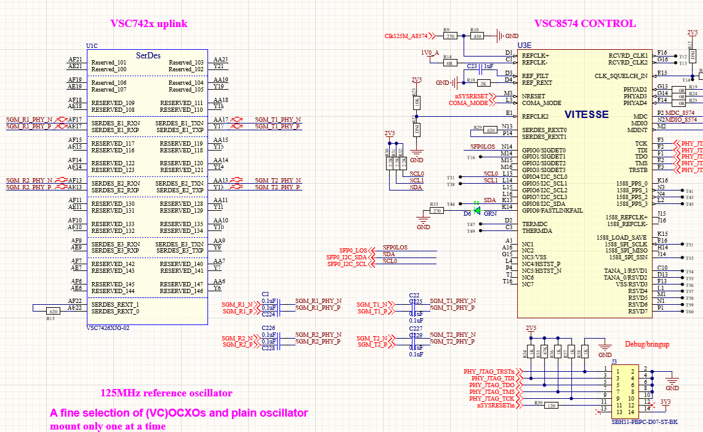Click the PHY_JTAG_TDO port
Viewport: 703px width, 432px height.
pyautogui.click(x=496, y=385)
